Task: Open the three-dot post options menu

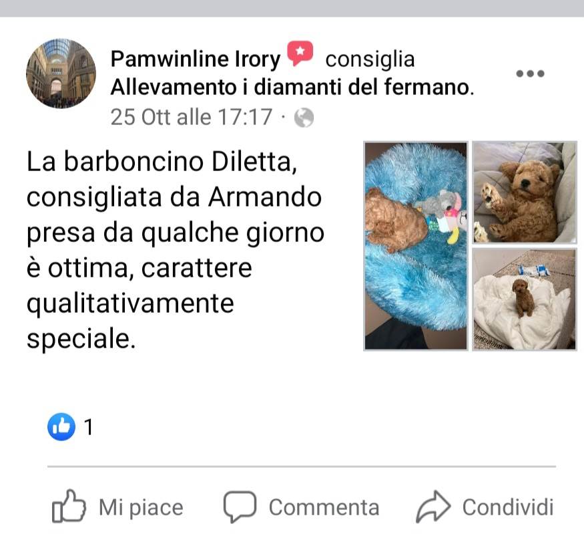Action: click(x=530, y=74)
